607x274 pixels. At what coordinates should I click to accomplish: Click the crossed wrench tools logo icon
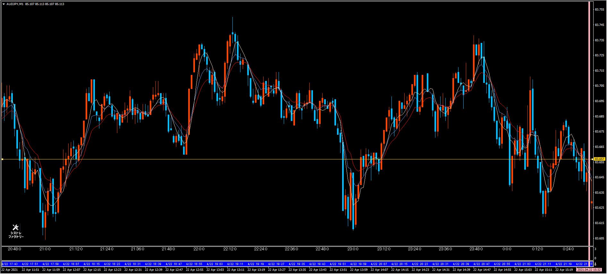click(x=15, y=228)
